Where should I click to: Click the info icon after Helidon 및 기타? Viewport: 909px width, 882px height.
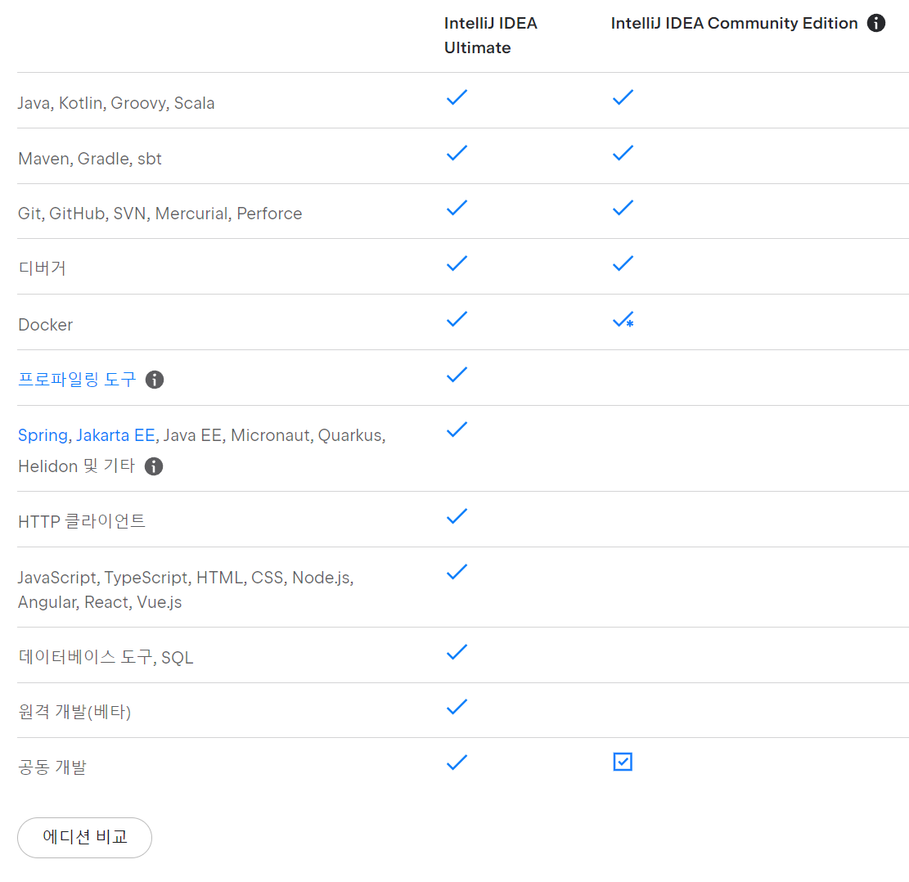pyautogui.click(x=154, y=467)
